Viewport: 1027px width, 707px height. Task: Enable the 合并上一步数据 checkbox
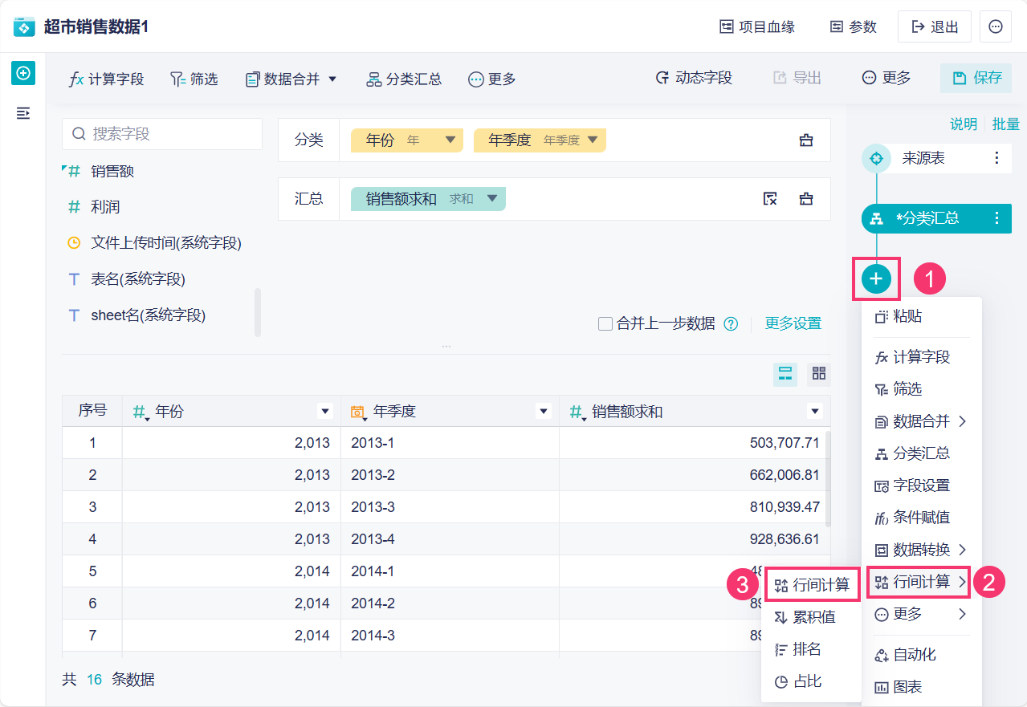[x=606, y=324]
